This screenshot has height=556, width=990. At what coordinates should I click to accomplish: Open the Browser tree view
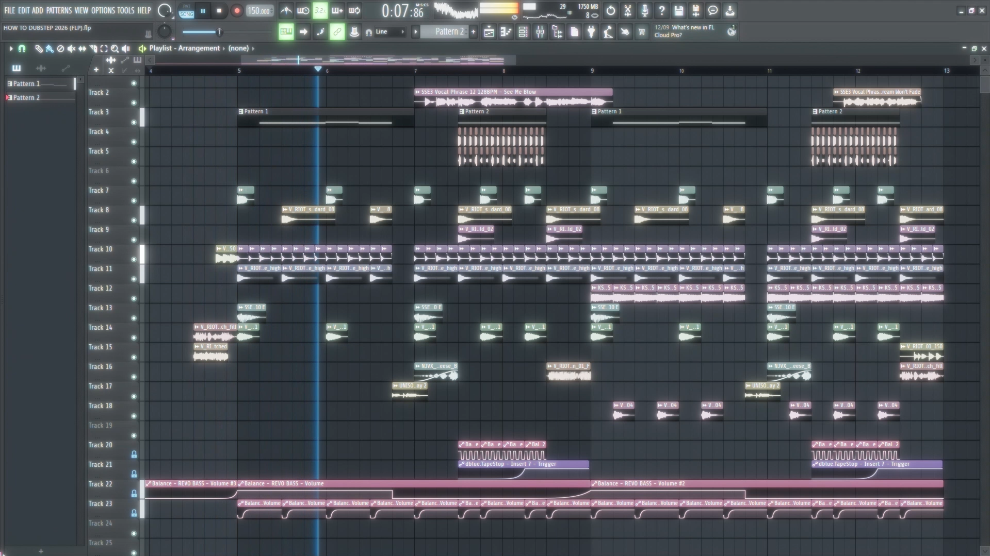(557, 32)
